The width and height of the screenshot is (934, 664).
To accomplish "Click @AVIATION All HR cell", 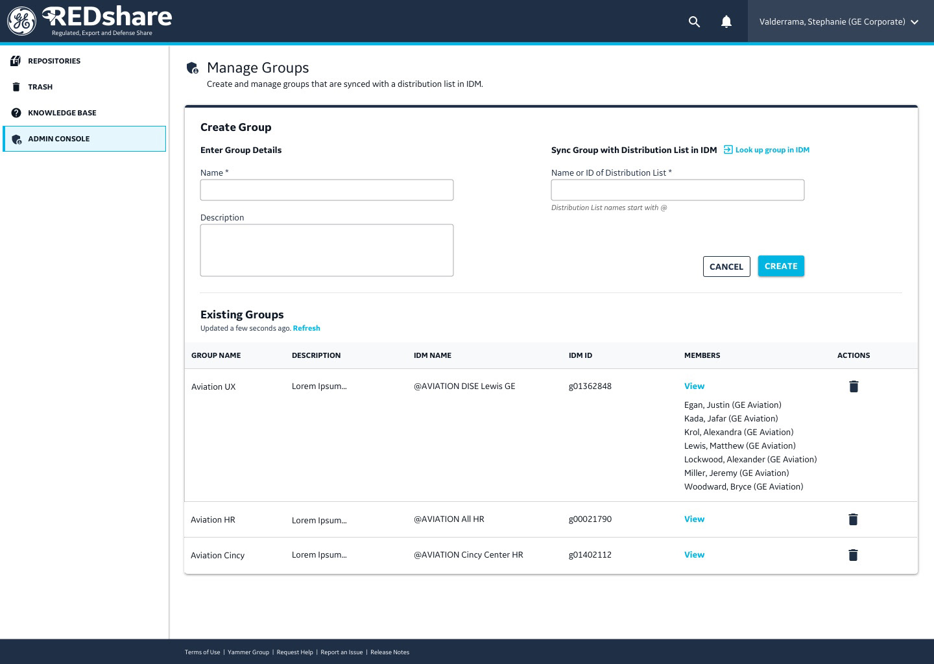I will [449, 519].
